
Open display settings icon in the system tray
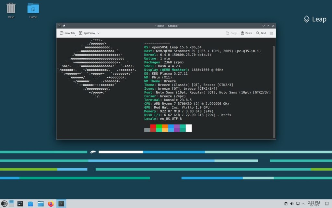tap(297, 203)
